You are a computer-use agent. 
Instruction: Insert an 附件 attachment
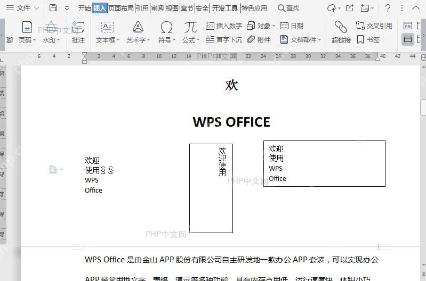[x=259, y=39]
